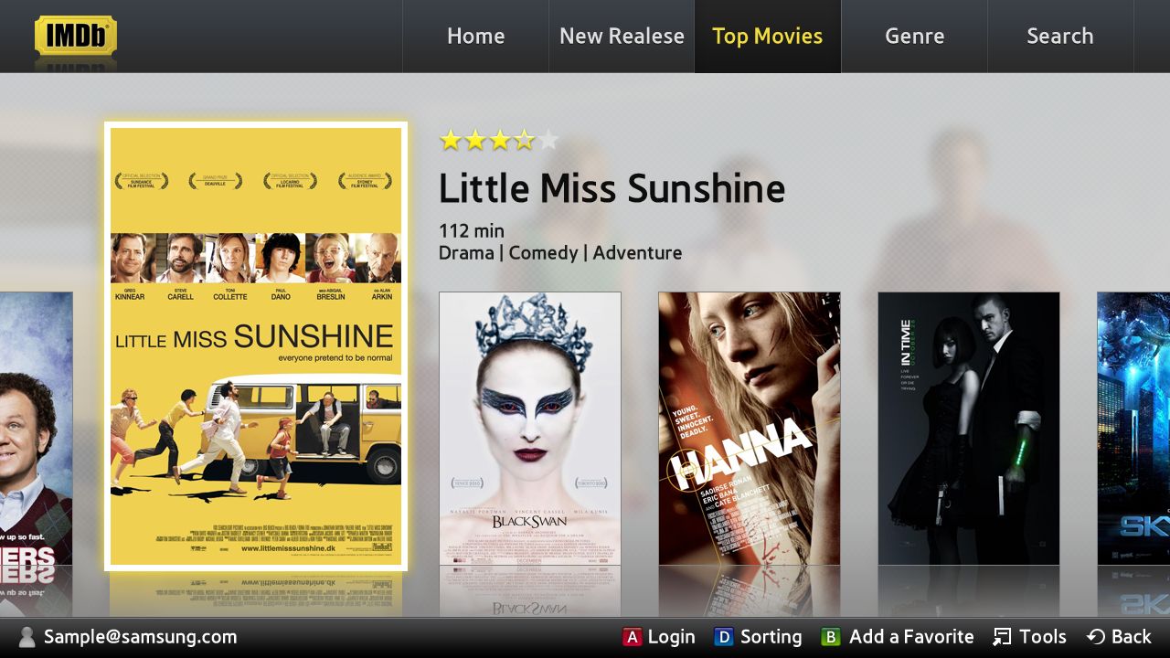Click the green B Add a Favorite icon
Image resolution: width=1170 pixels, height=658 pixels.
point(831,637)
